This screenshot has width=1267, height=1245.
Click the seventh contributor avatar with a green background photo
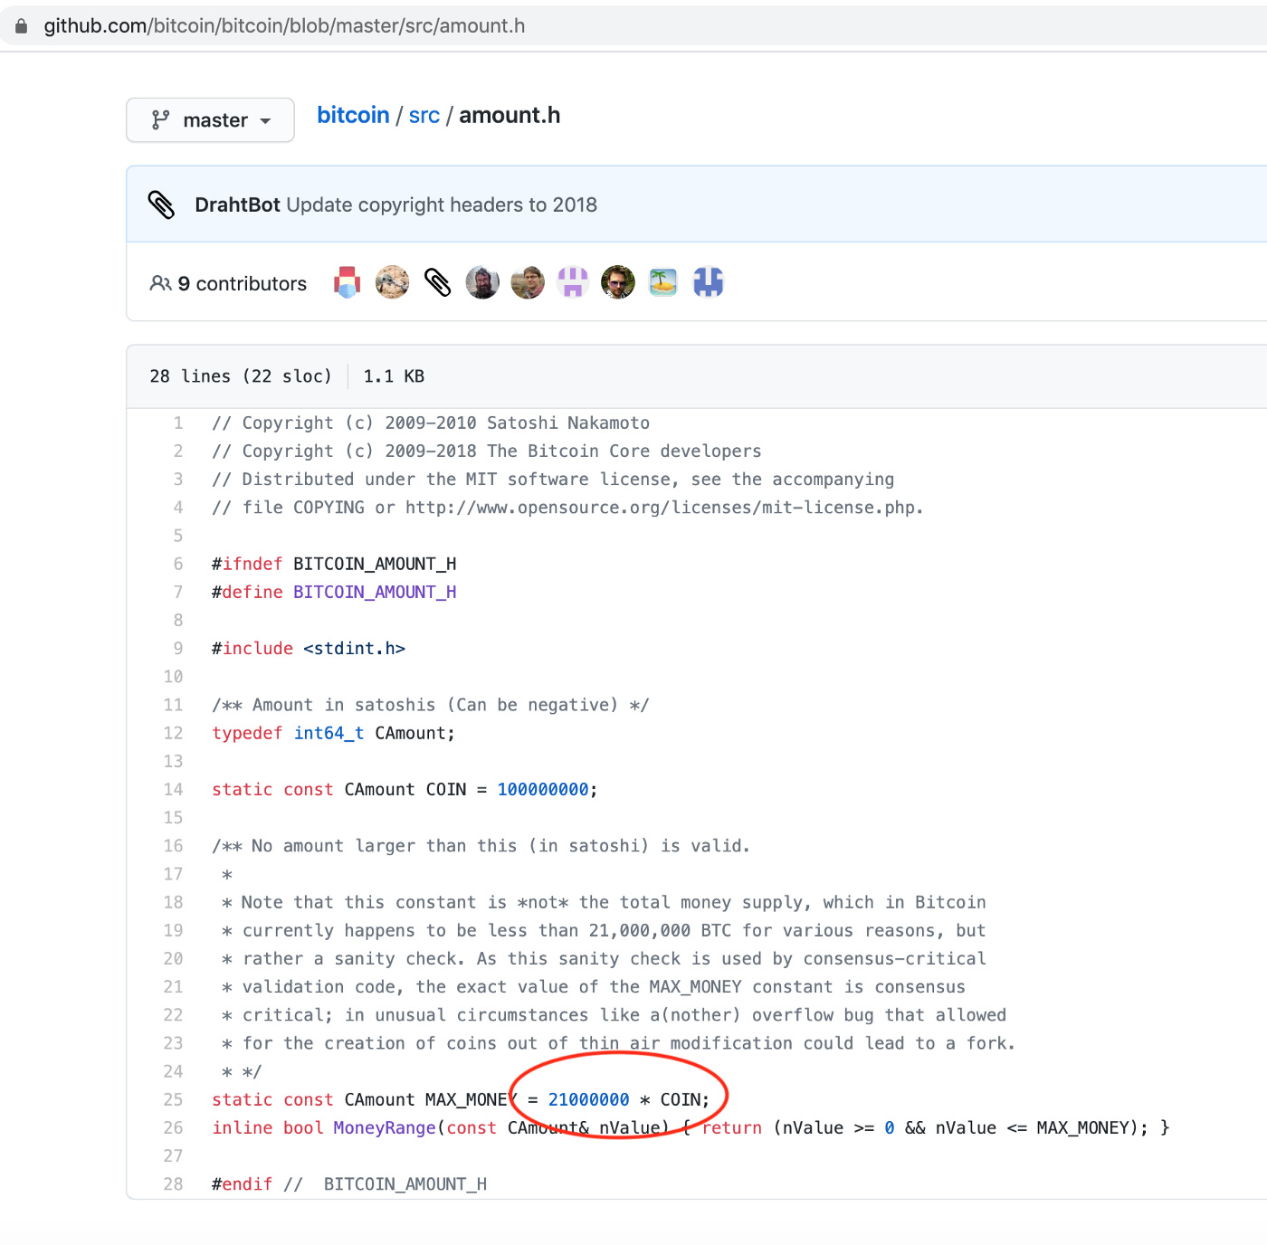pos(618,283)
